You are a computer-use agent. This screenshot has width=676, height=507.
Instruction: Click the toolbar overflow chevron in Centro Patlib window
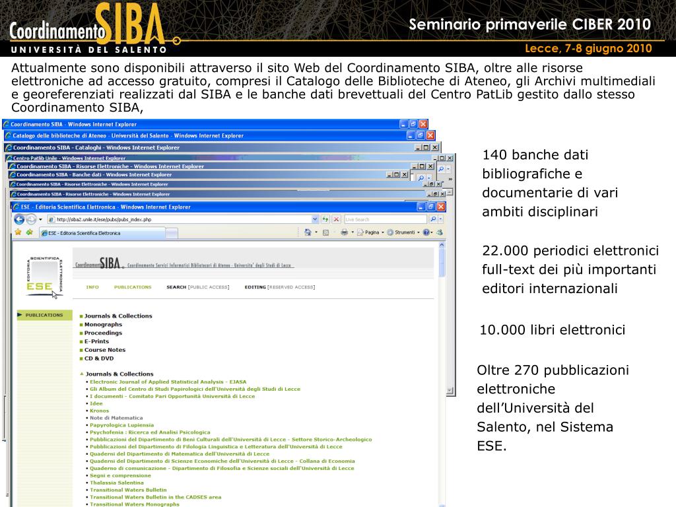450,179
